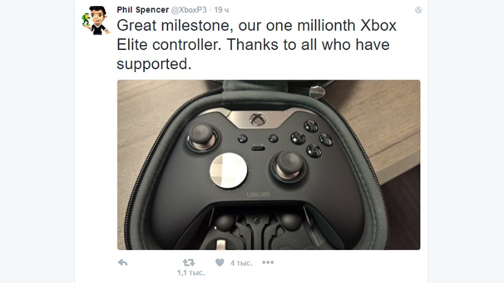The image size is (504, 283).
Task: Click the Xbox logo button in the photo
Action: [x=258, y=119]
